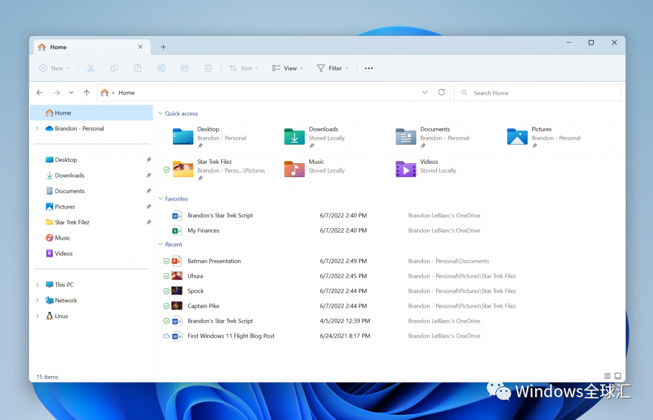Click the New button
The height and width of the screenshot is (420, 653).
pyautogui.click(x=54, y=68)
